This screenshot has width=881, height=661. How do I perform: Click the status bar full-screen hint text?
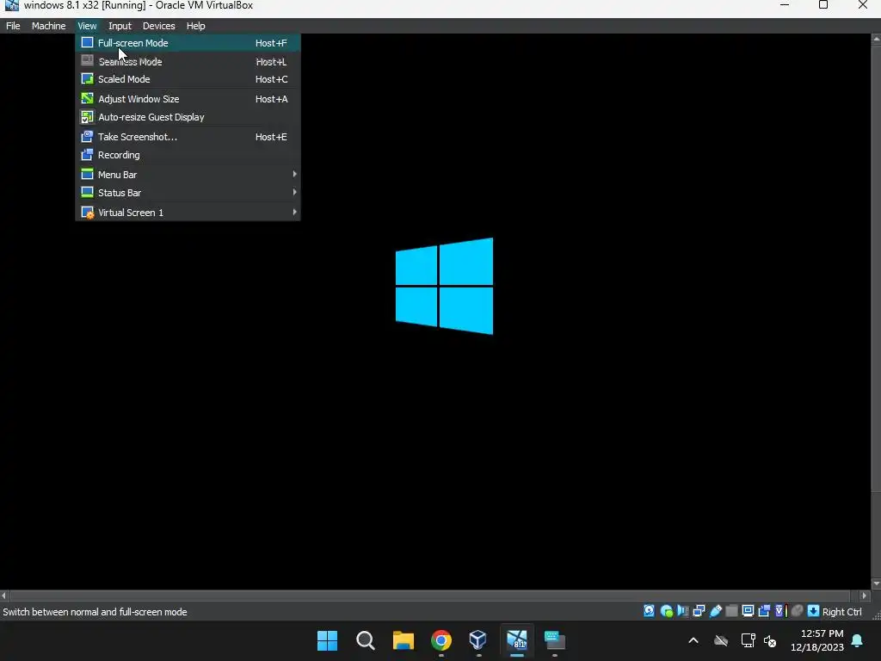click(x=95, y=612)
